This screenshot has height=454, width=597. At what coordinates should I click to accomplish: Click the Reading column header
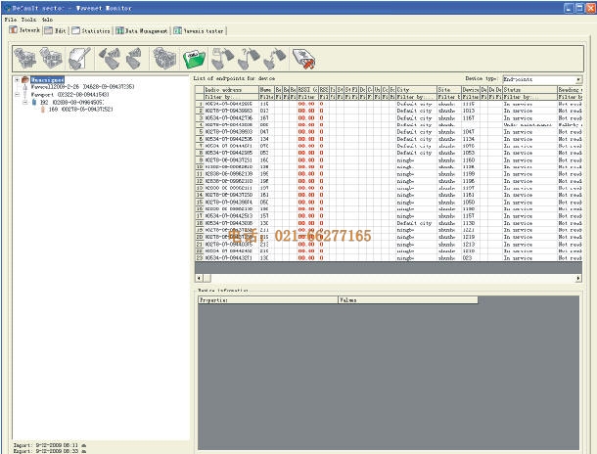pos(570,90)
